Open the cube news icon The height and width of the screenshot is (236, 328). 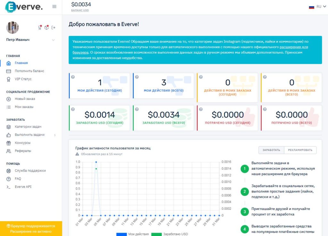point(46,28)
